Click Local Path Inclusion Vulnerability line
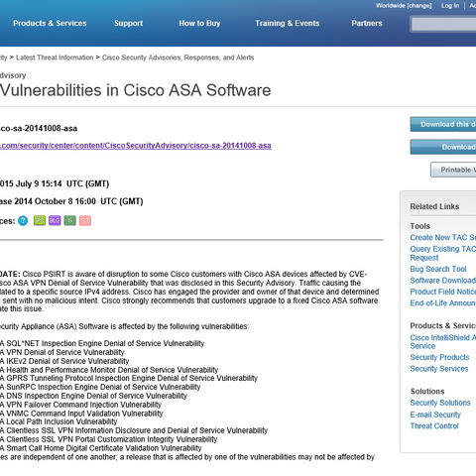This screenshot has width=476, height=476. coord(59,421)
